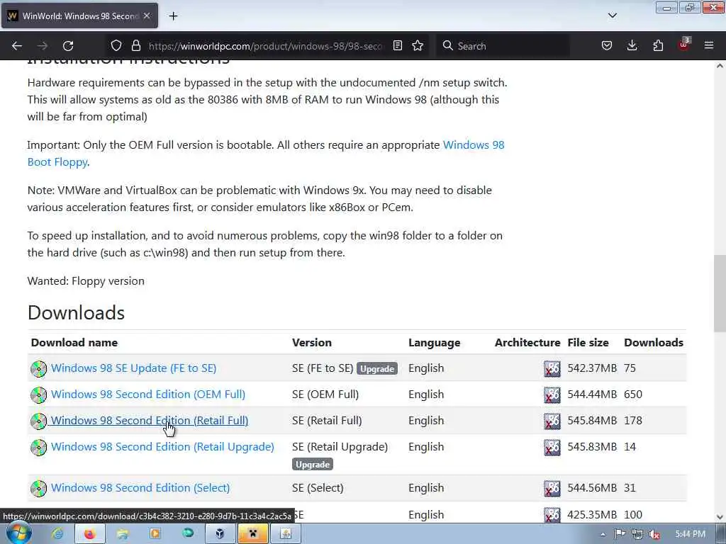Download Windows 98 Second Edition (OEM Full)

coord(148,395)
